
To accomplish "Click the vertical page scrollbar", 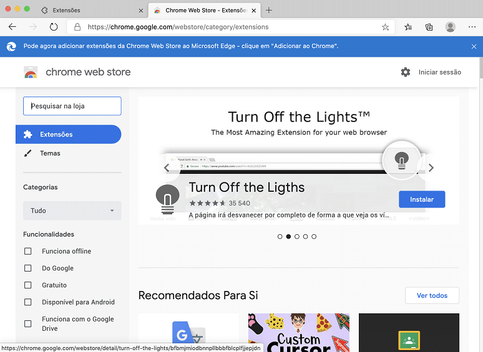I will coord(481,68).
